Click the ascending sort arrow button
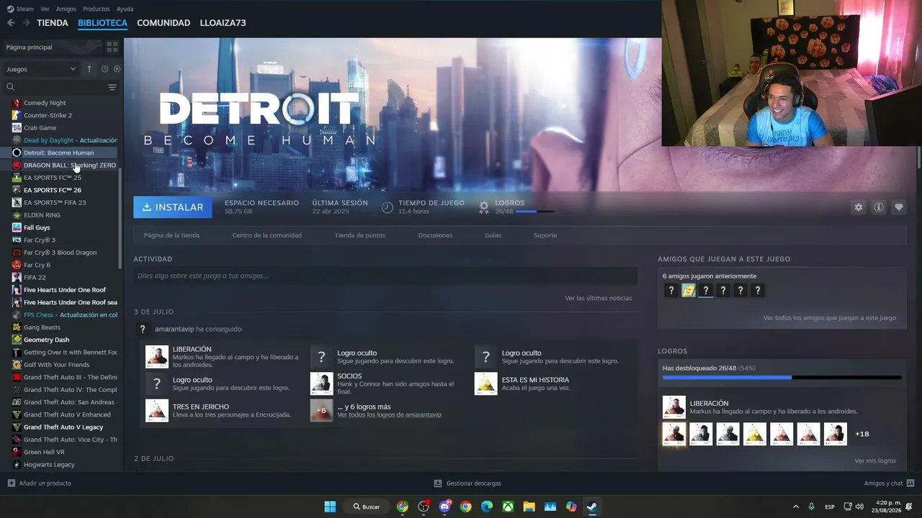The width and height of the screenshot is (922, 518). click(89, 69)
